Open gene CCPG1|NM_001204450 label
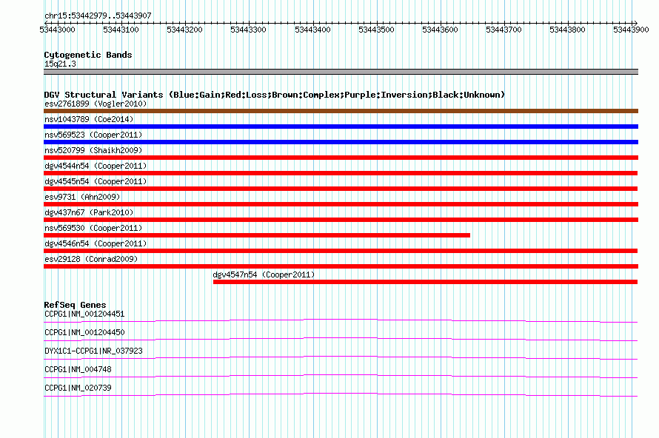The height and width of the screenshot is (438, 659). pyautogui.click(x=84, y=333)
